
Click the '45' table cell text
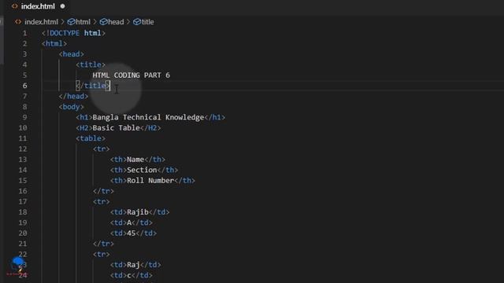pyautogui.click(x=132, y=233)
